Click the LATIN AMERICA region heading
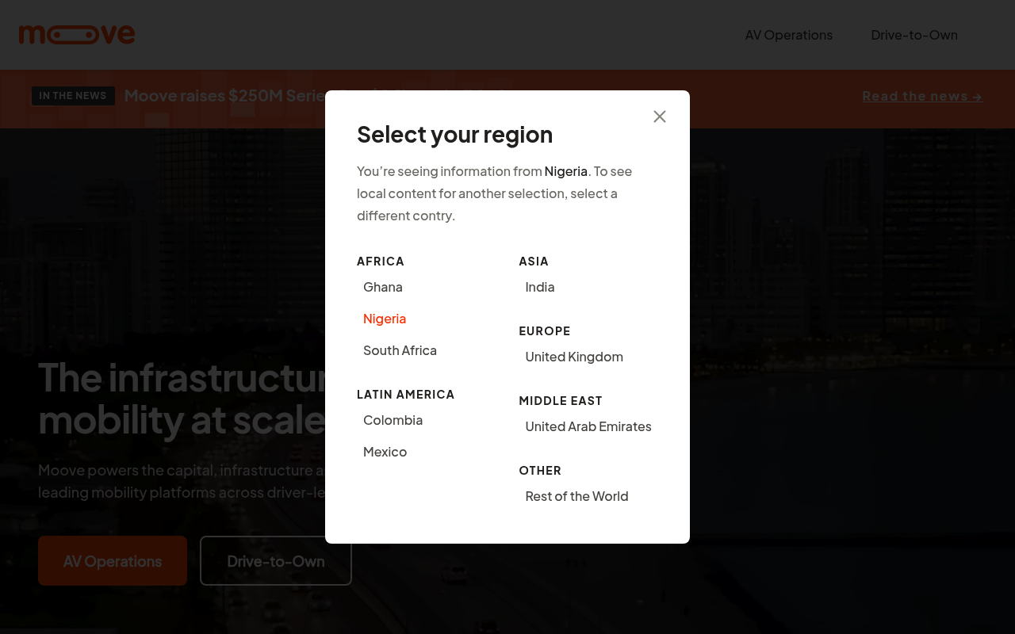 tap(406, 395)
